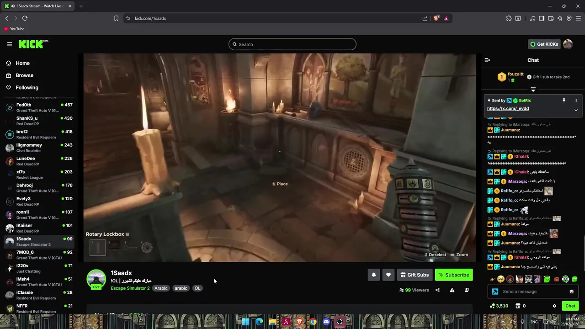Bookmark this page with bookmark icon
This screenshot has height=329, width=585.
pyautogui.click(x=116, y=18)
